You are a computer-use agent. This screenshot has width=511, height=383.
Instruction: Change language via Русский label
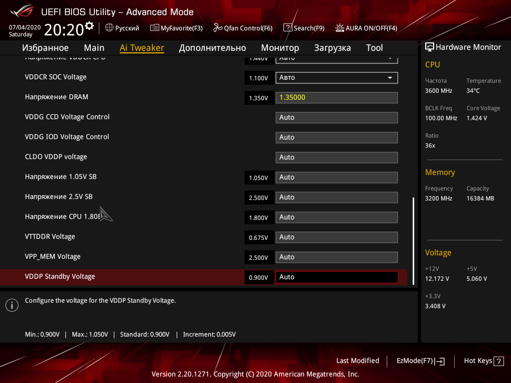point(127,28)
